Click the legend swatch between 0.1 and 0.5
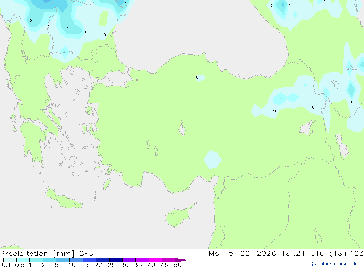The height and width of the screenshot is (267, 364). point(10,260)
